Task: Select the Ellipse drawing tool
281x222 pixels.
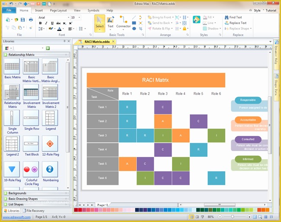Action: (134, 29)
